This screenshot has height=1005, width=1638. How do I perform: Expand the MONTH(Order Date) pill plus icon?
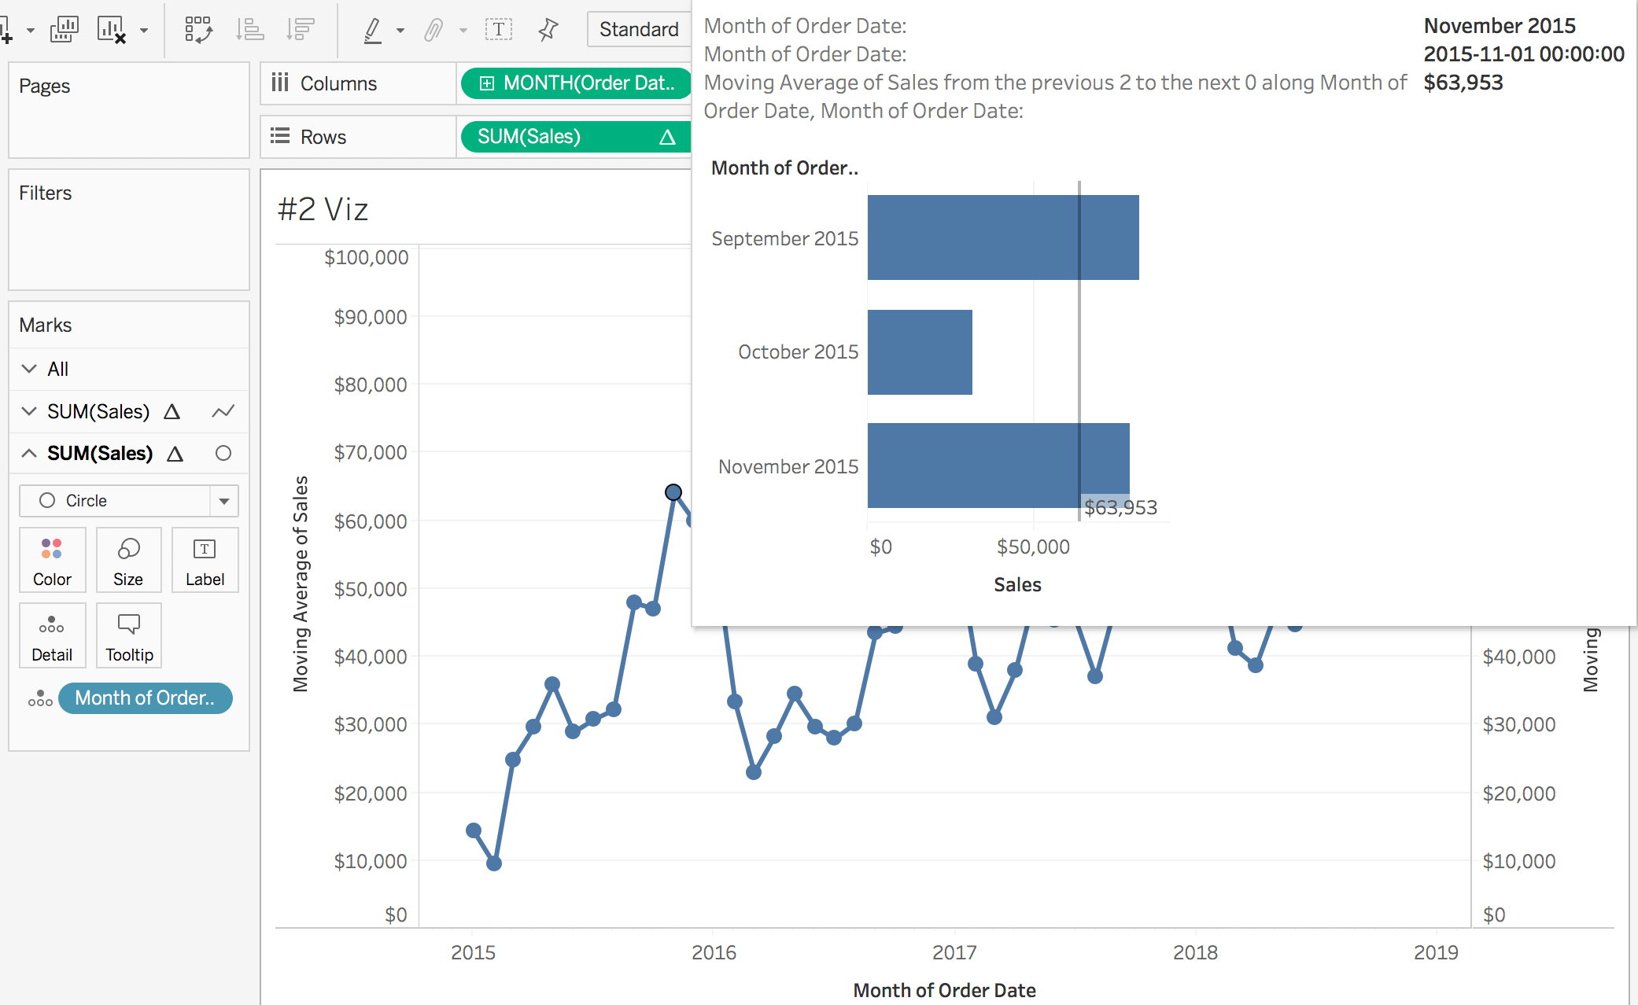click(x=487, y=83)
